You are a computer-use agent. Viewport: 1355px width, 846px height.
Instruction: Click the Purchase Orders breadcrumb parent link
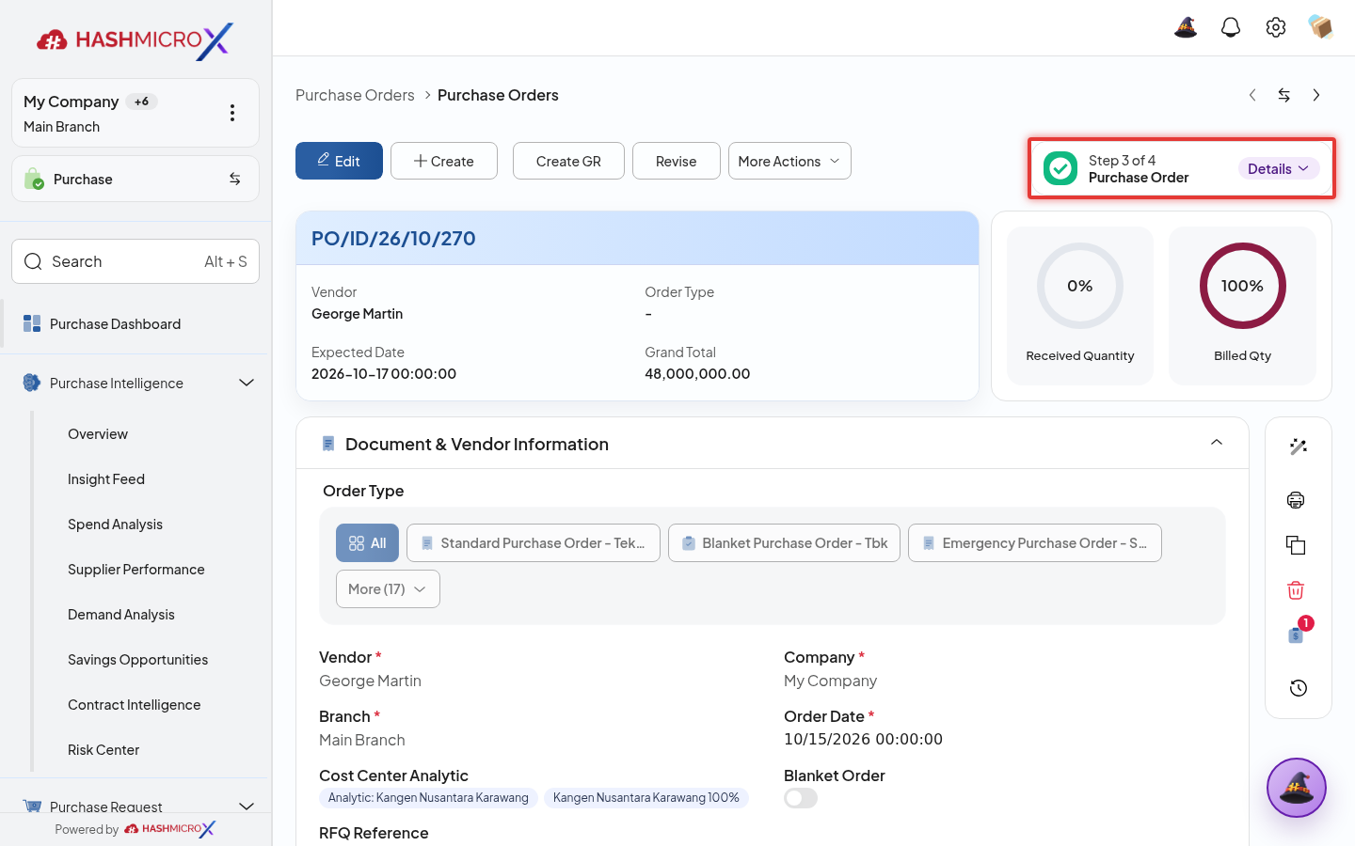[x=355, y=95]
